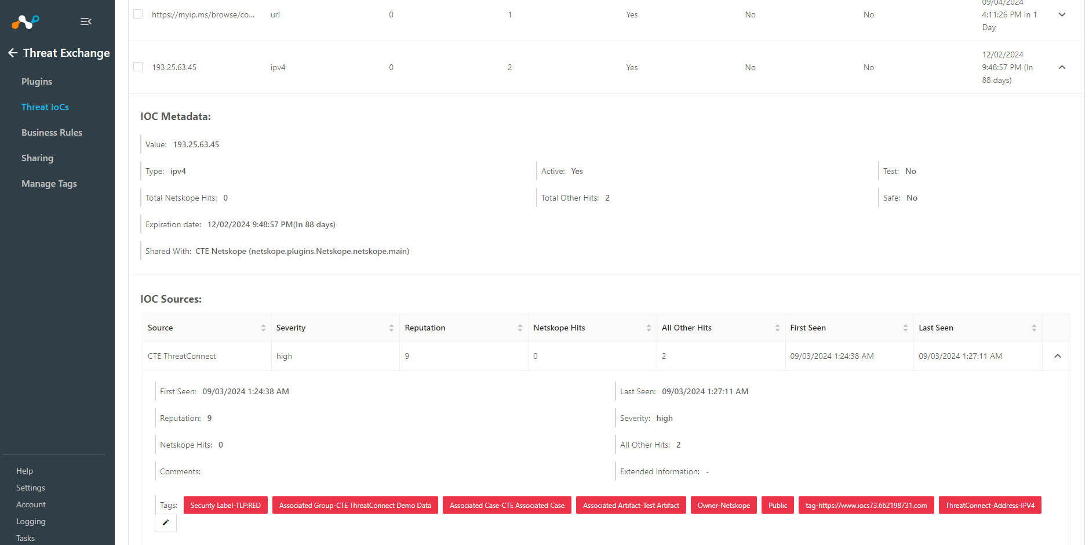Screen dimensions: 1089x545
Task: Open the Sharing section
Action: (x=37, y=158)
